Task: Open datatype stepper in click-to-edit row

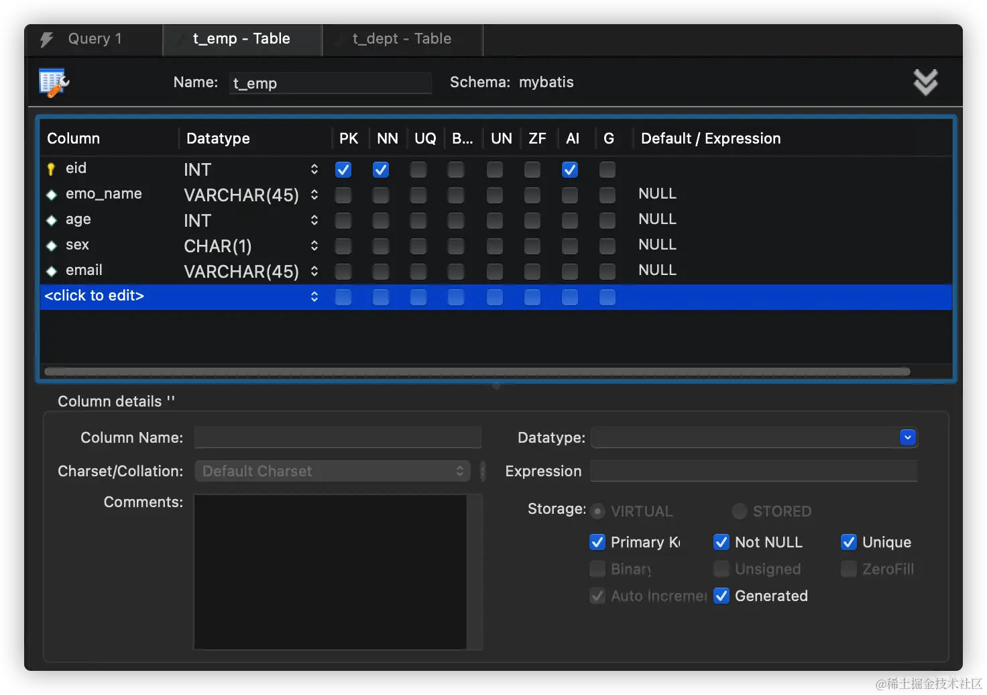Action: click(x=314, y=297)
